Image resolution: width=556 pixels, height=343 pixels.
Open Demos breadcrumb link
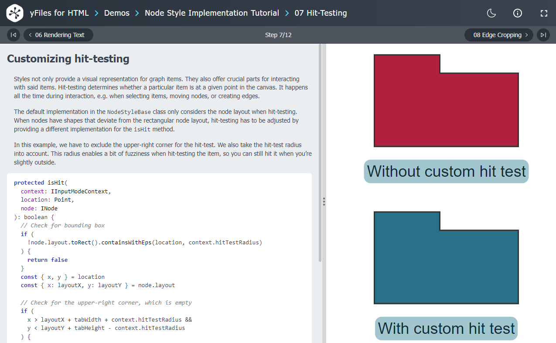(117, 13)
